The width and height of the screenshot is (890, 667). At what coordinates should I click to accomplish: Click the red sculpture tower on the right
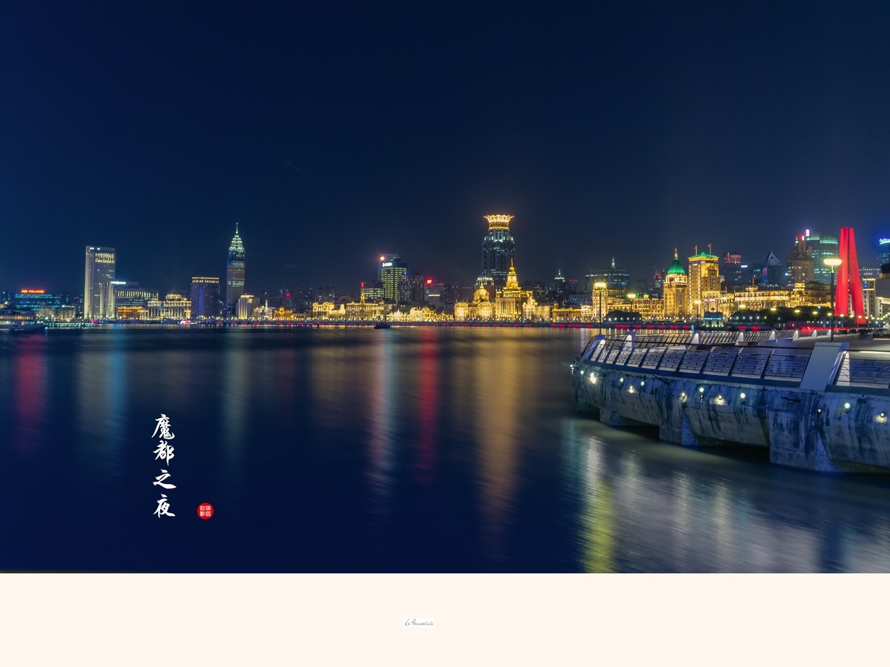click(848, 274)
